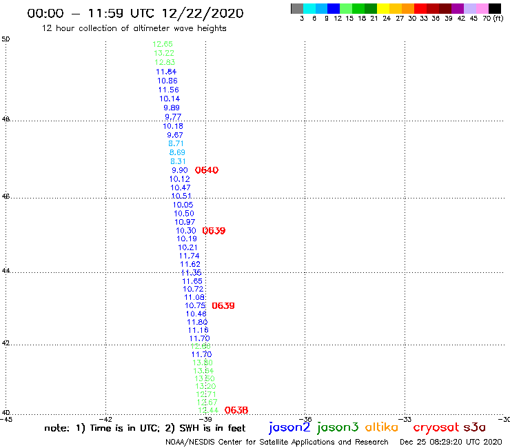This screenshot has width=510, height=448.
Task: Click the black swatch at the legend's end
Action: [x=494, y=8]
